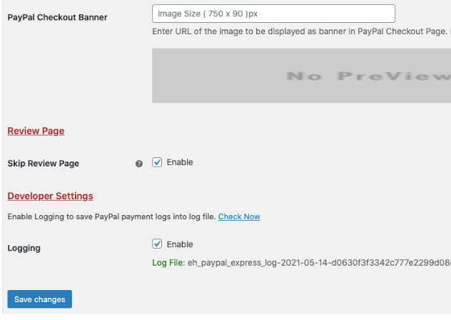
Task: Open the Check Now log link
Action: (239, 216)
